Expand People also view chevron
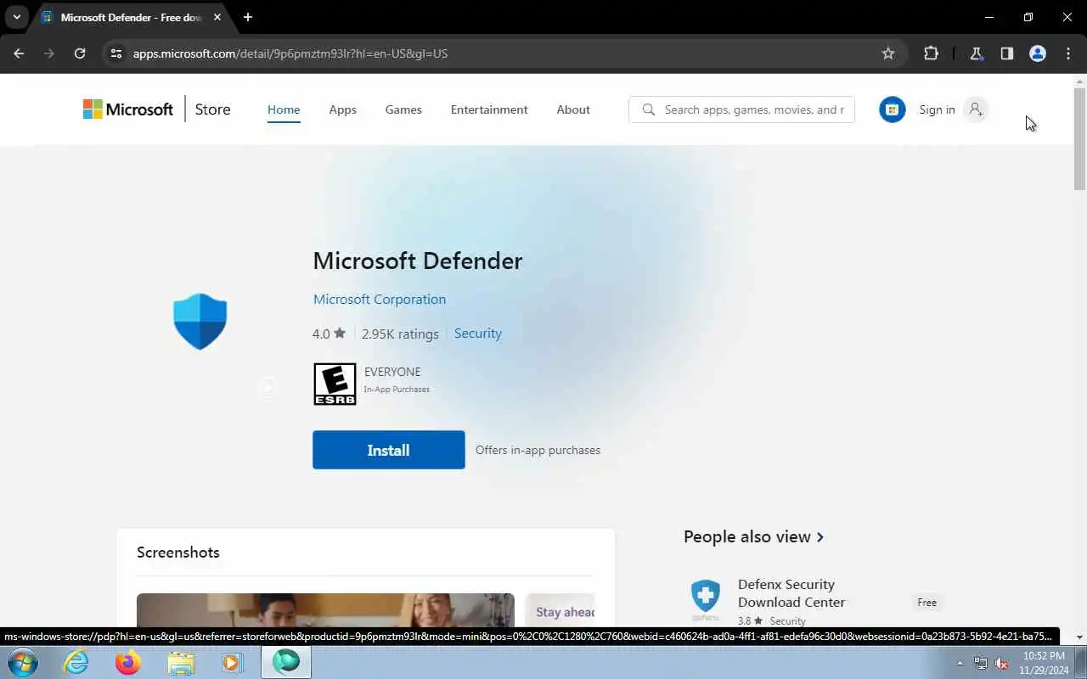Screen dimensions: 1087x679 click(820, 537)
